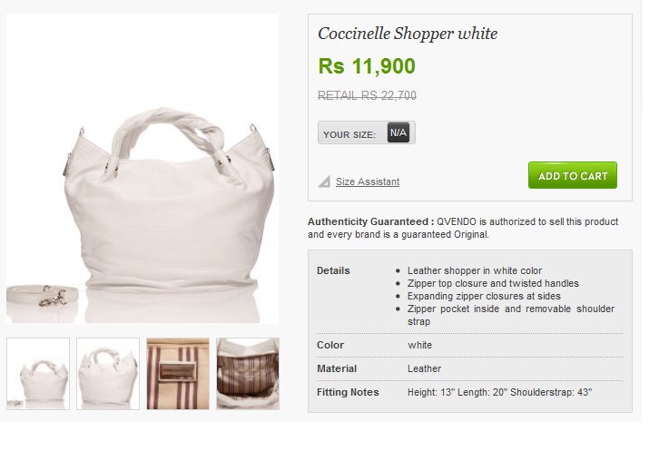The width and height of the screenshot is (659, 451).
Task: Click the Coccinelle Shopper white title
Action: click(x=408, y=34)
